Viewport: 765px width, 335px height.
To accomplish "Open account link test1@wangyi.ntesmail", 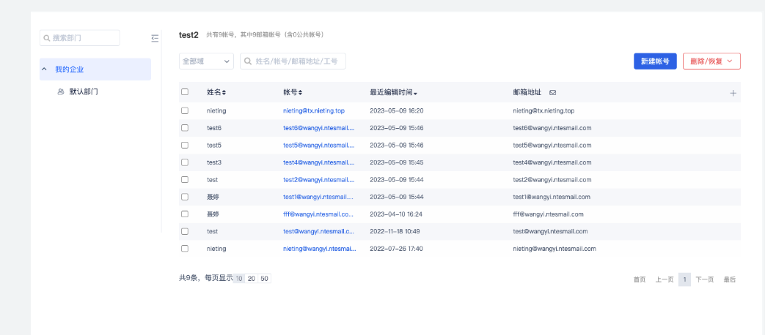I will click(x=318, y=197).
